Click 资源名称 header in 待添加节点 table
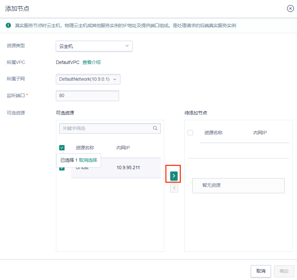The height and width of the screenshot is (280, 297). 213,133
